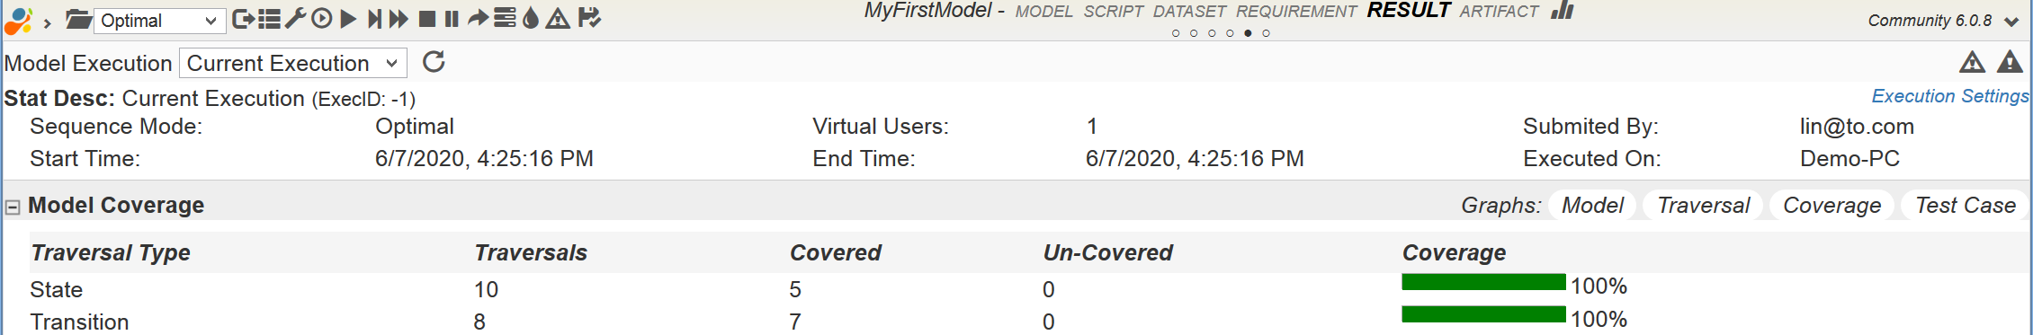
Task: Click the stop execution square icon
Action: [428, 19]
